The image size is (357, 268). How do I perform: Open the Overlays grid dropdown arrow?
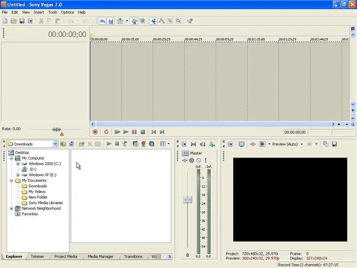tap(316, 144)
